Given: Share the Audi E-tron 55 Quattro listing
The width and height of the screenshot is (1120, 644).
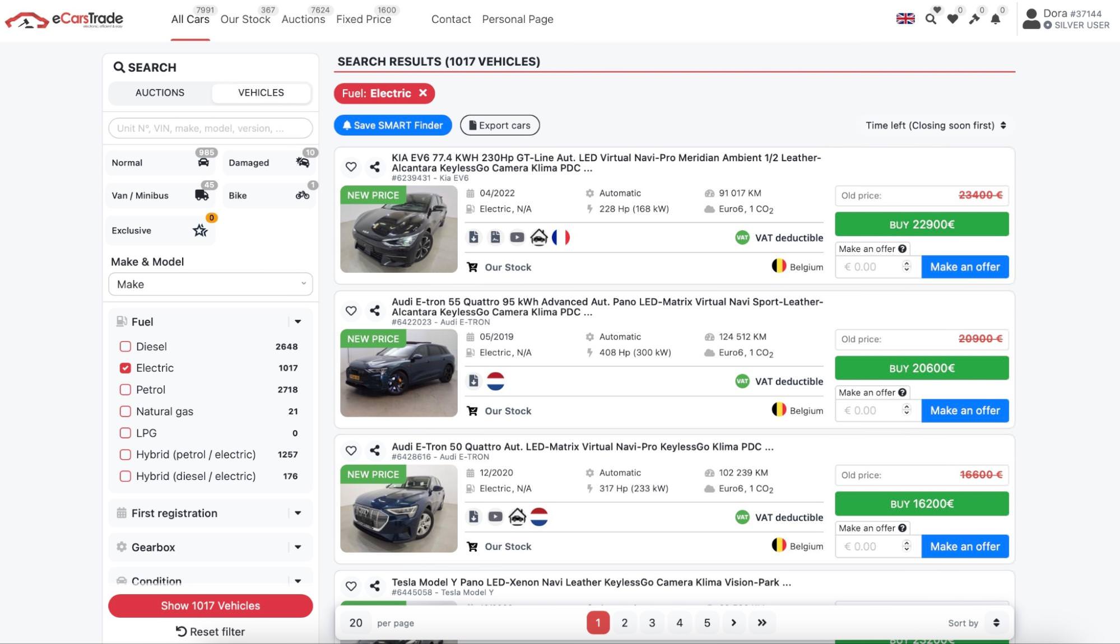Looking at the screenshot, I should point(375,311).
